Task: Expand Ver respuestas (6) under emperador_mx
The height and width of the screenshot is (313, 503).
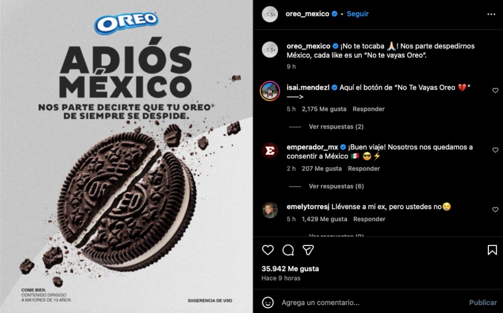Action: point(336,186)
